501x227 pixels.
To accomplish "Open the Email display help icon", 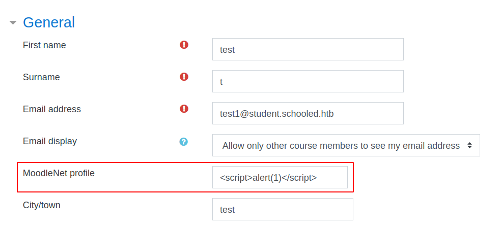I will click(184, 142).
